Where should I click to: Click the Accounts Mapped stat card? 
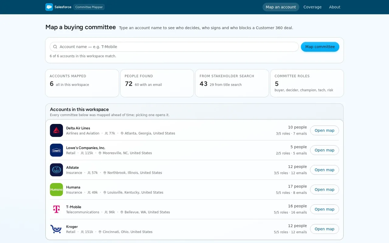coord(82,83)
